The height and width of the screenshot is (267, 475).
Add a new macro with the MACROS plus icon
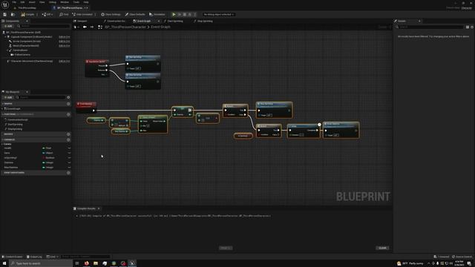click(x=68, y=134)
